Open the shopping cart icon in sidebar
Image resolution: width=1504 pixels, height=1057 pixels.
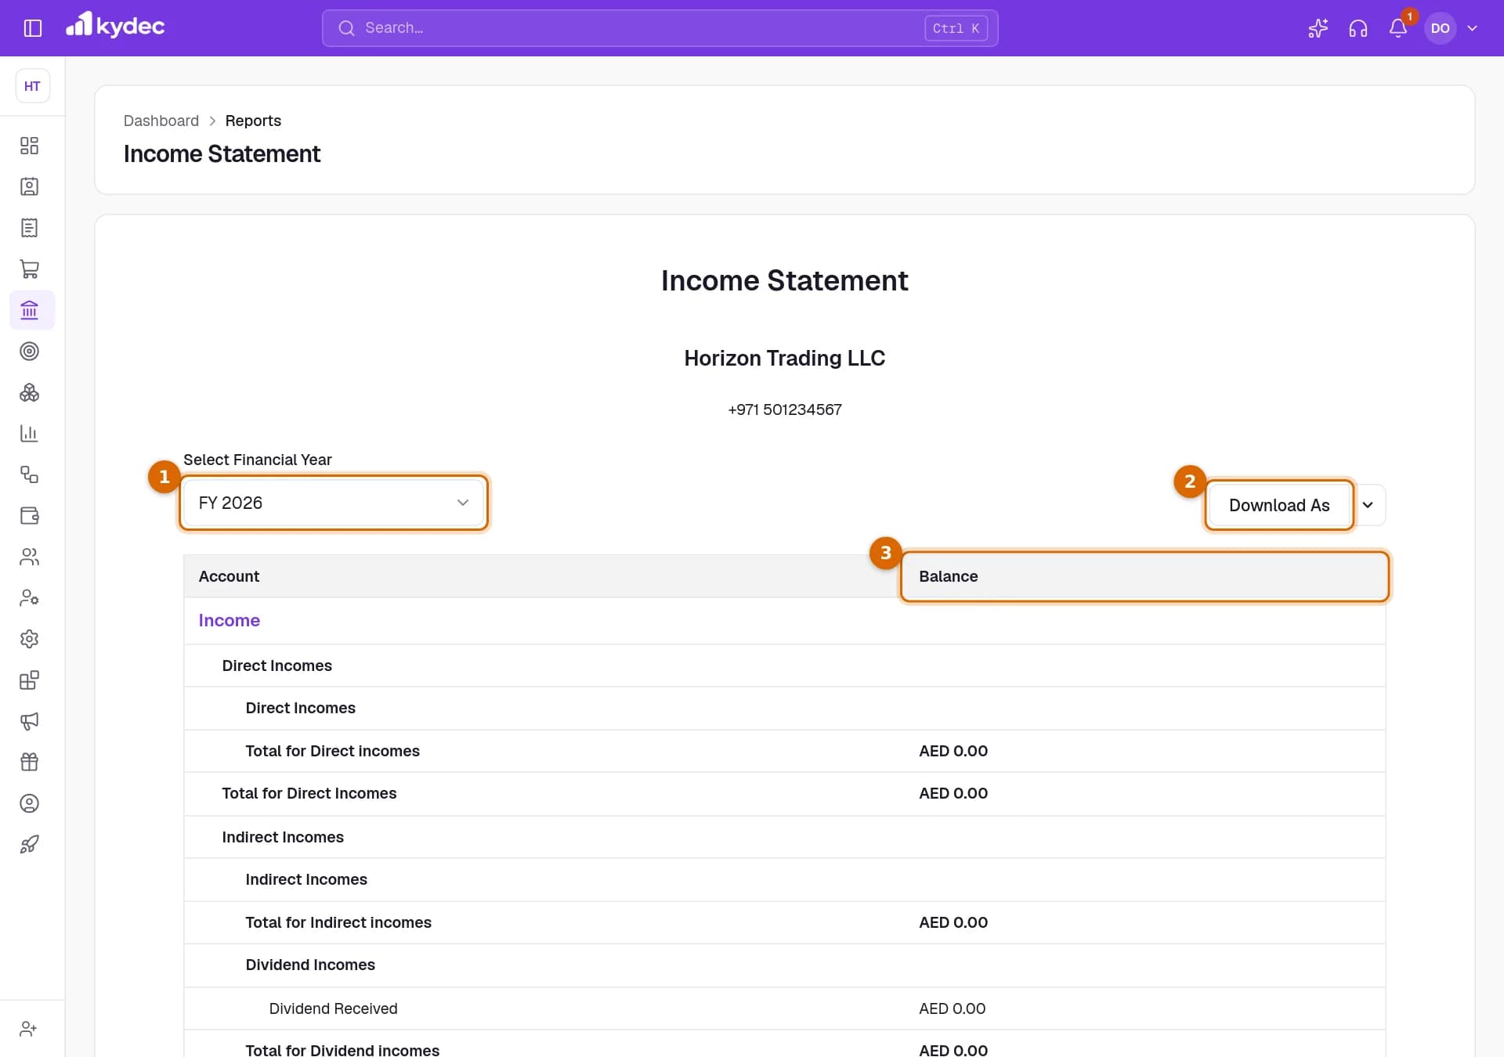pos(29,269)
